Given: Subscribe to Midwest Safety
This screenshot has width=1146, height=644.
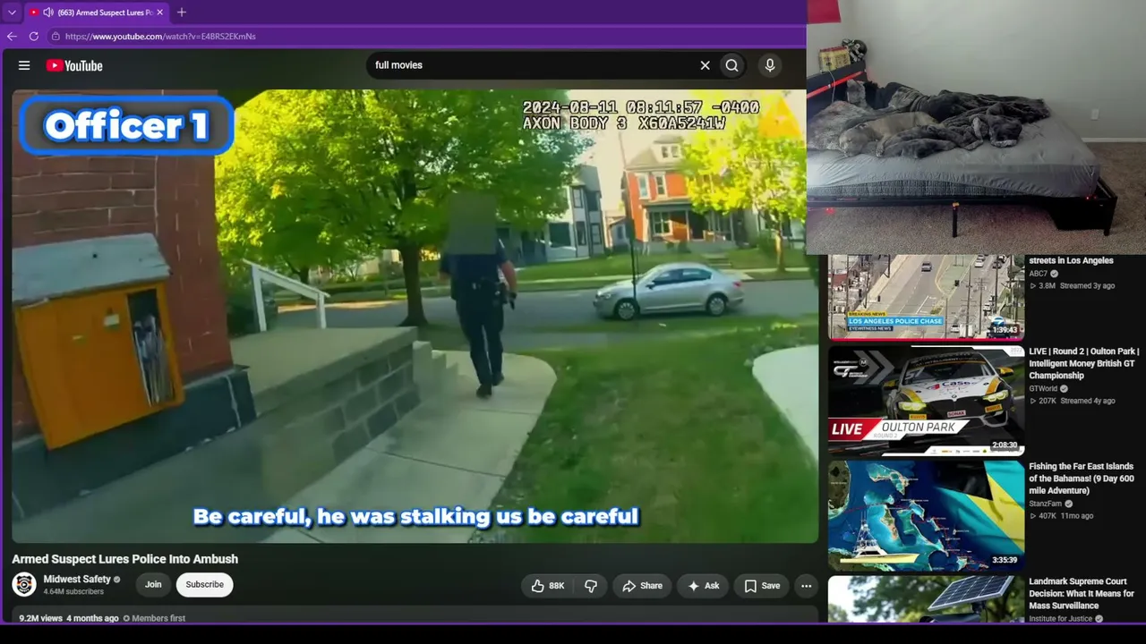Looking at the screenshot, I should [x=205, y=585].
